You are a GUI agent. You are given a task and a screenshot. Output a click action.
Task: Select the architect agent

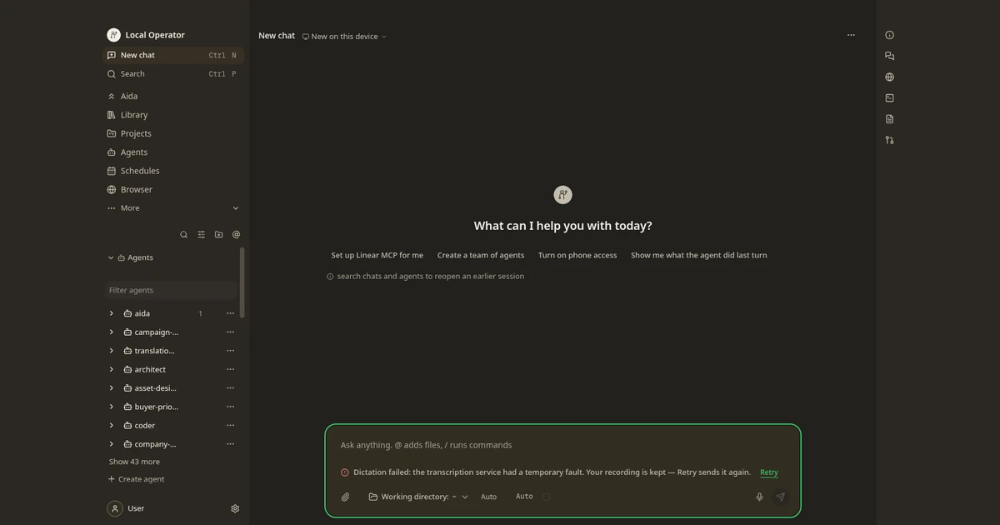click(150, 370)
